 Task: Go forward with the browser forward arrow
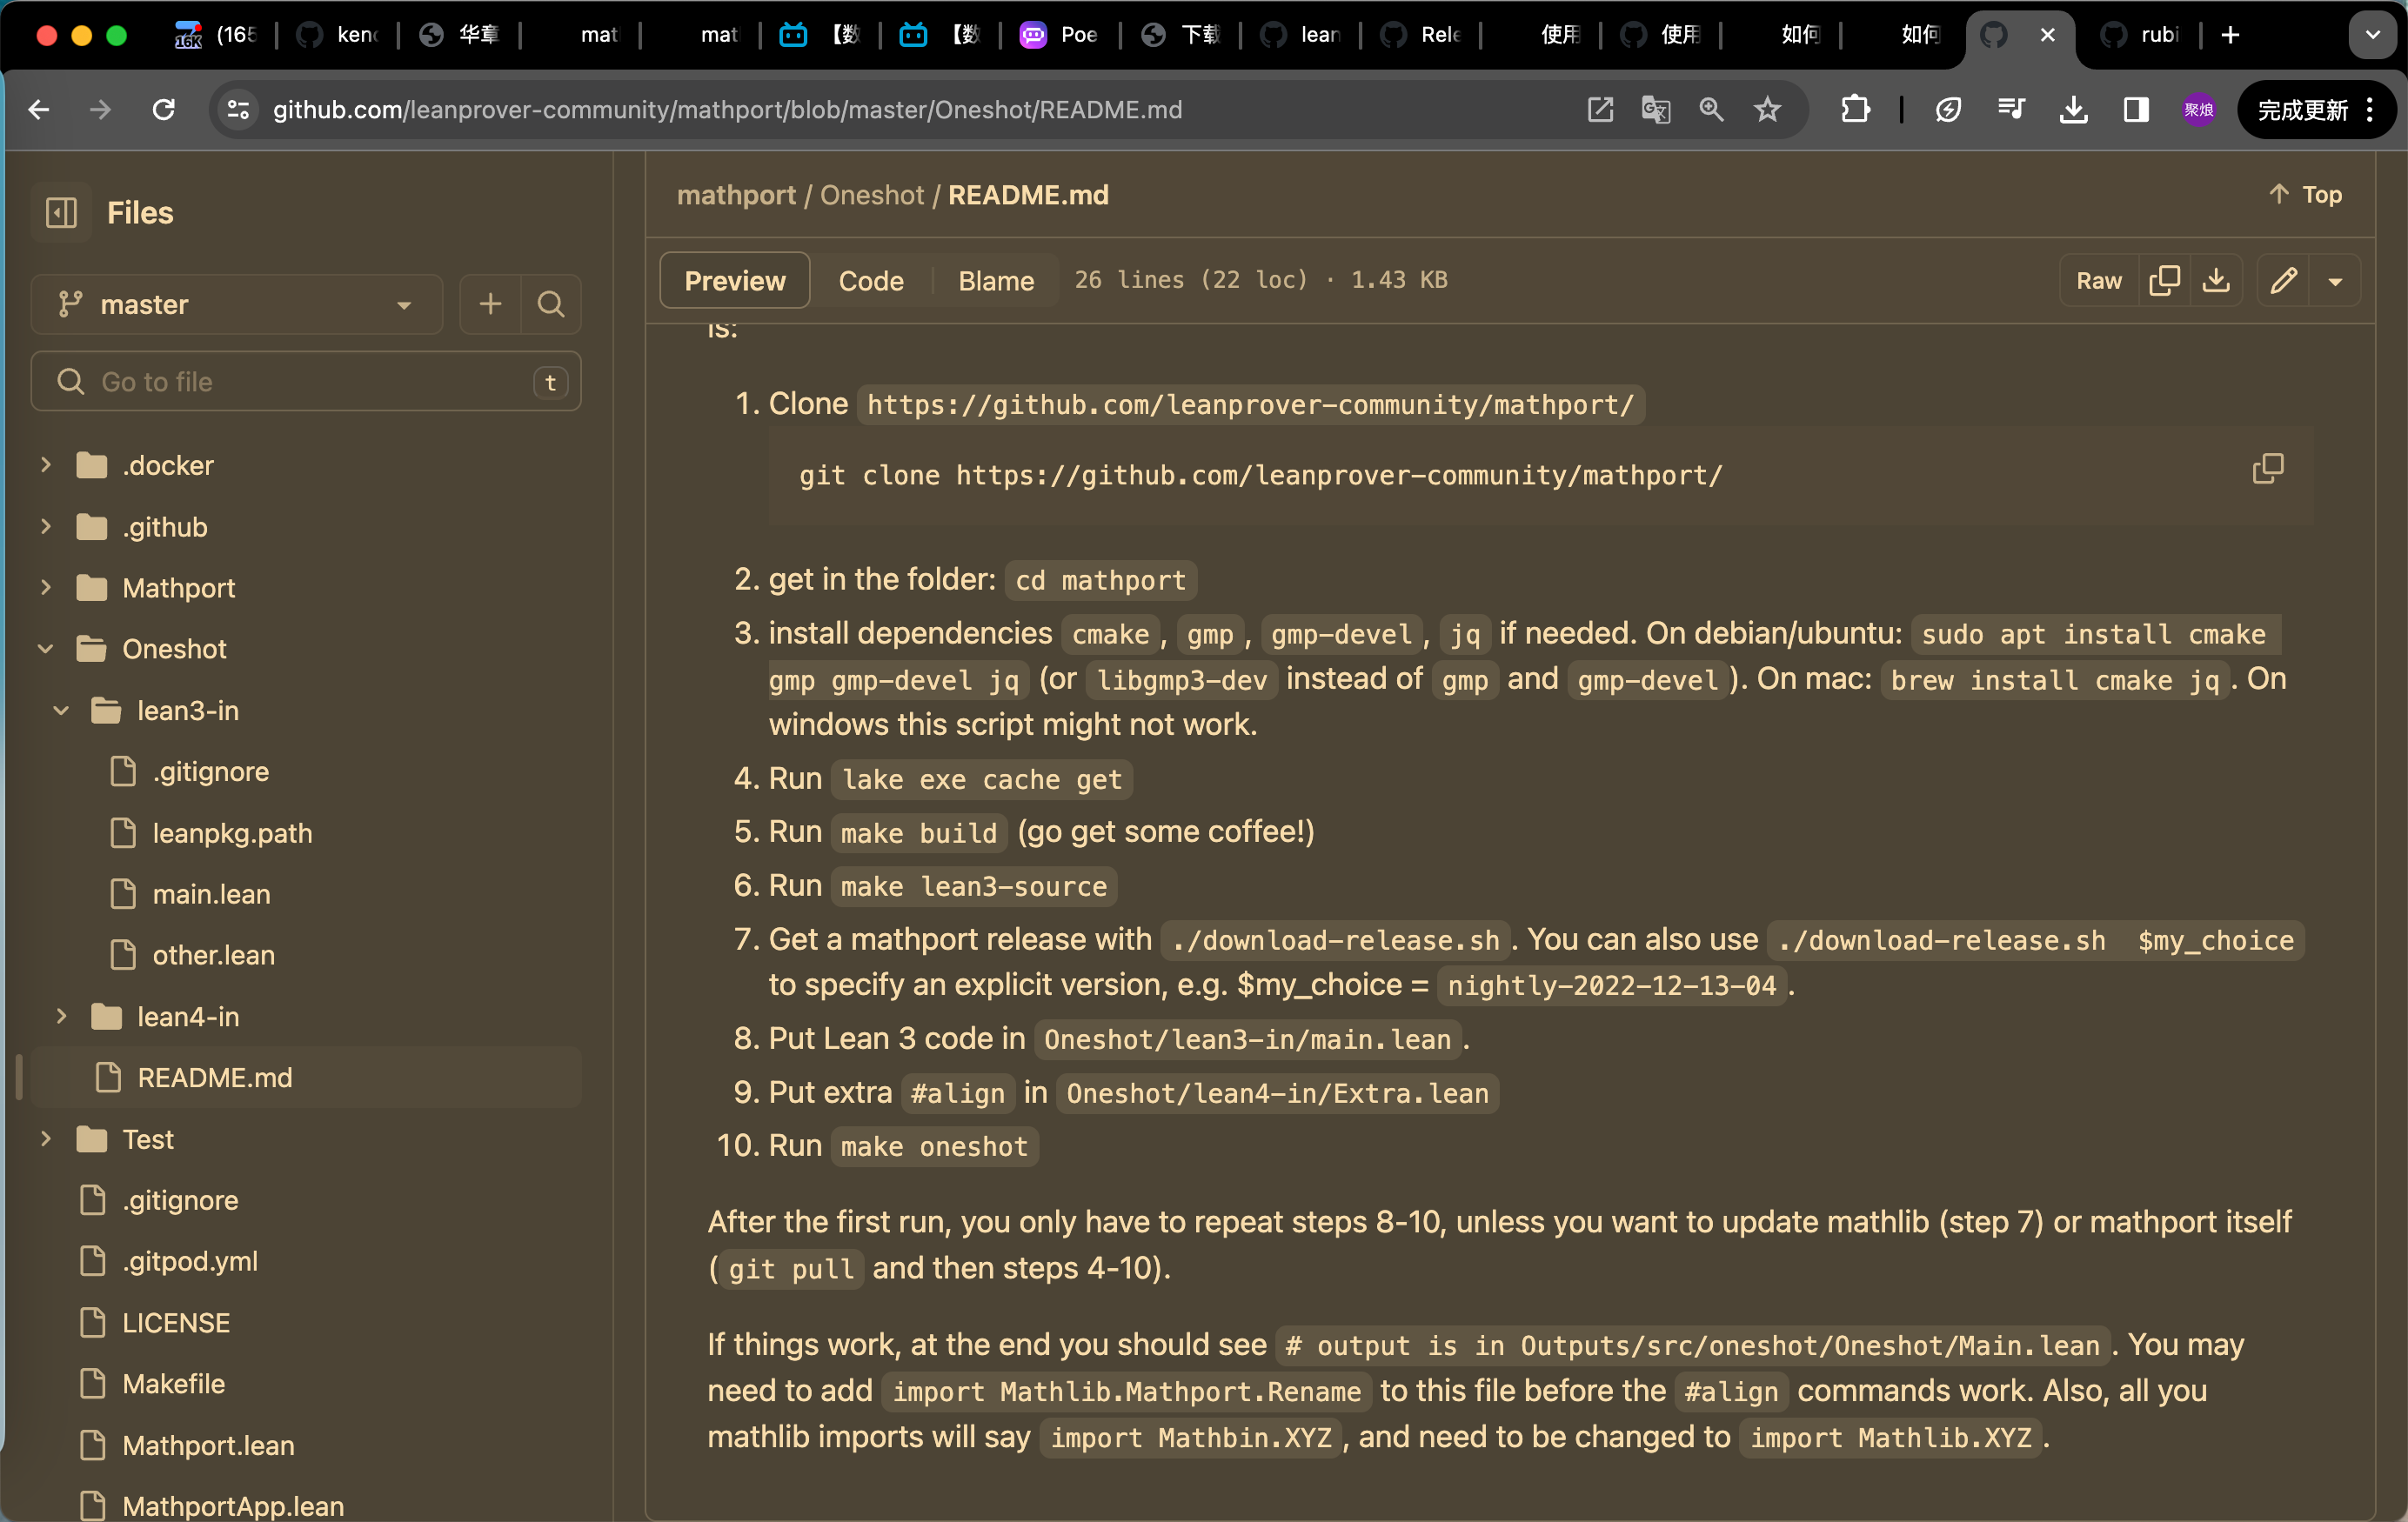pyautogui.click(x=100, y=109)
